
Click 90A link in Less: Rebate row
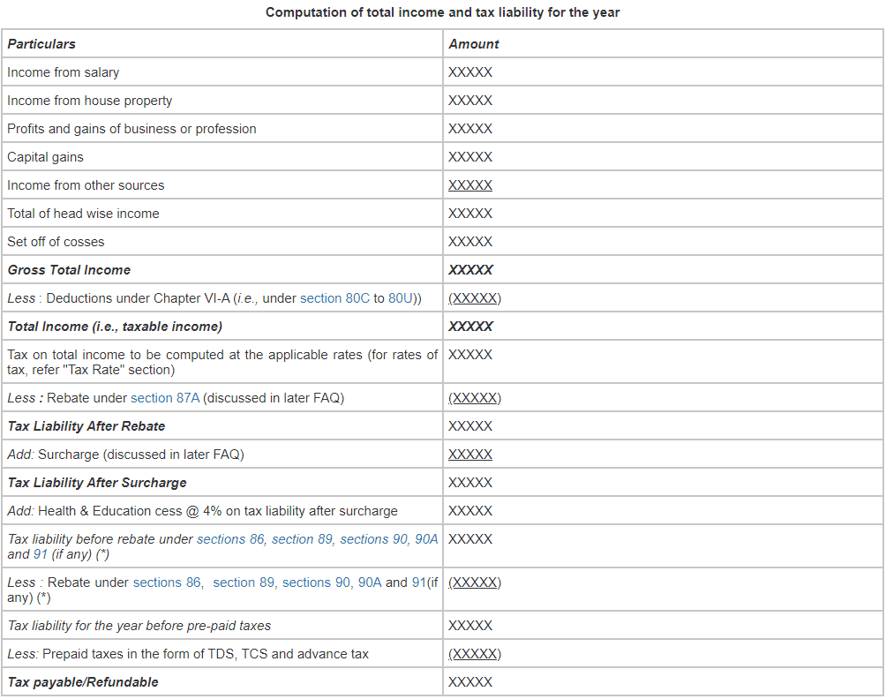[370, 582]
